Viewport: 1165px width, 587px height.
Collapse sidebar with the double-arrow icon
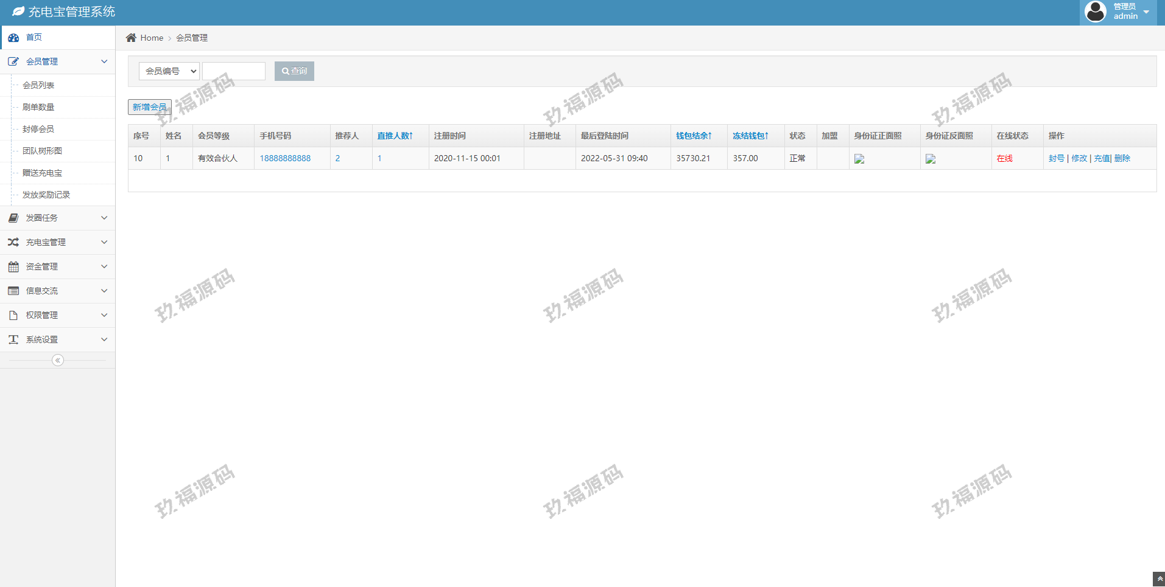(x=58, y=360)
